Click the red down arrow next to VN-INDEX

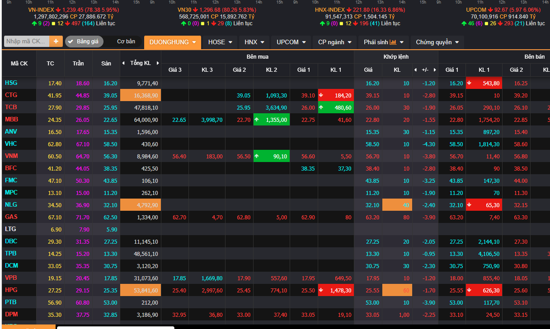click(58, 9)
